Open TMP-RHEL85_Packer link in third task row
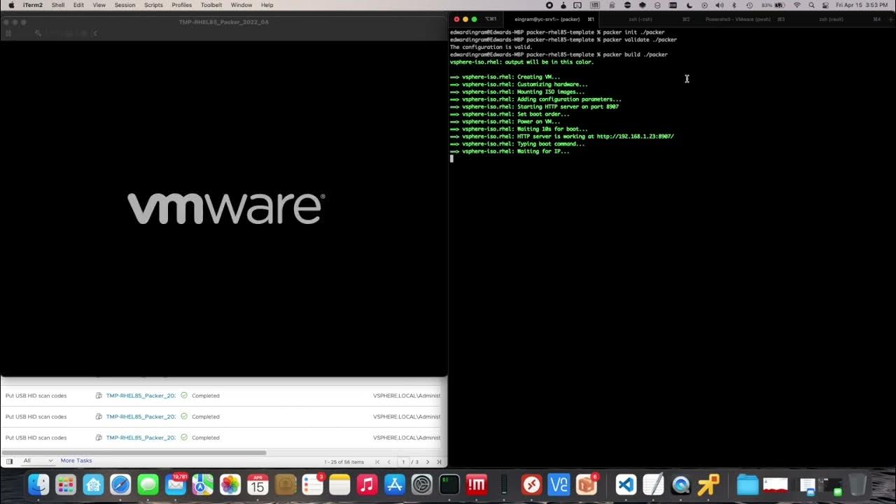The width and height of the screenshot is (896, 504). (x=141, y=437)
